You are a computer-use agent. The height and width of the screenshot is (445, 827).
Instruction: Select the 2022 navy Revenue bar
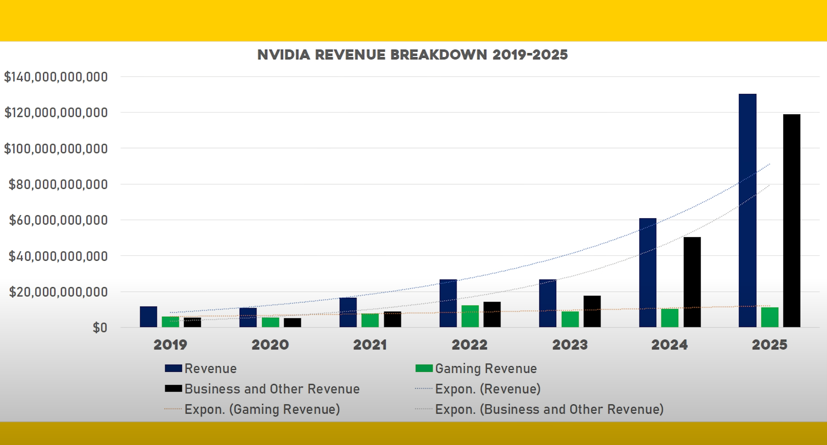[448, 303]
